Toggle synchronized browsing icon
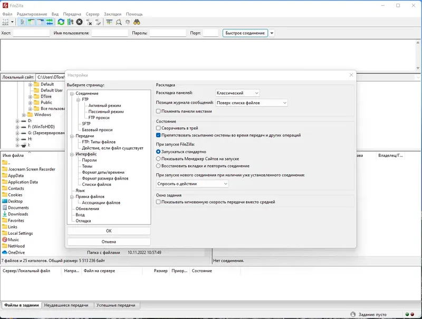The width and height of the screenshot is (422, 319). (128, 22)
